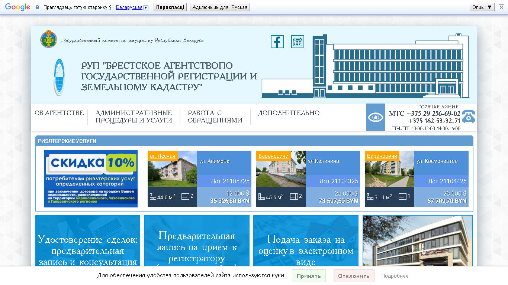508x285 pixels.
Task: Open Предварительная запись на прием к регистратору tile
Action: [x=197, y=241]
